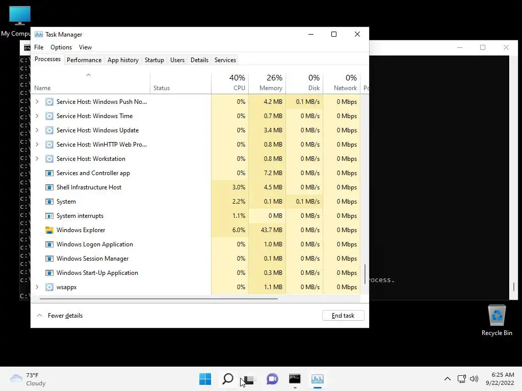Switch to the Users tab
This screenshot has height=391, width=522.
point(177,60)
